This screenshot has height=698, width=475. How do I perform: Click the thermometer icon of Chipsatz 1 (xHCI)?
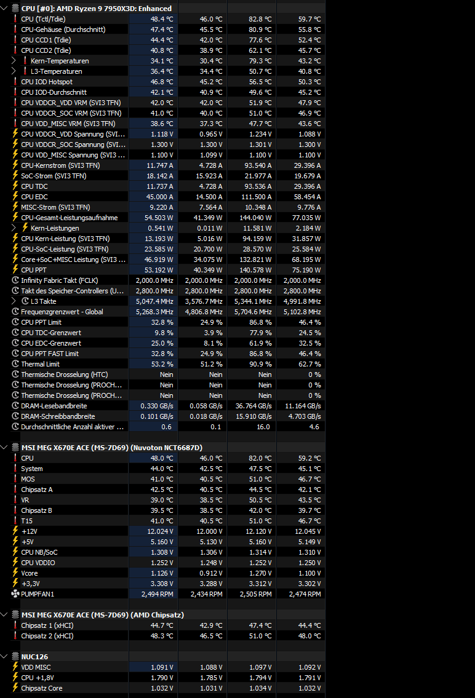tap(15, 625)
